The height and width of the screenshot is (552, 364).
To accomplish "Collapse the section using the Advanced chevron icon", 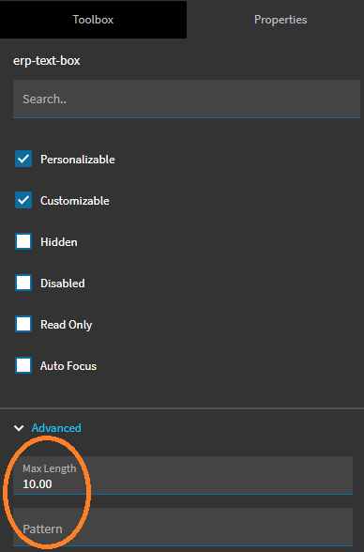I will coord(19,428).
